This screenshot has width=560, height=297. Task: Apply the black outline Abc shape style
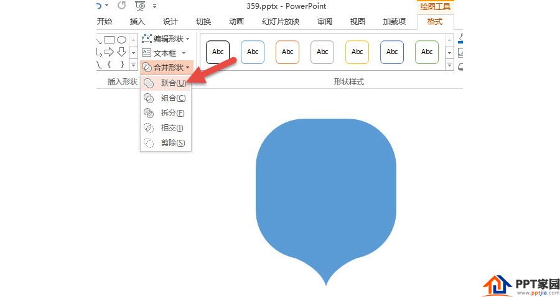218,52
